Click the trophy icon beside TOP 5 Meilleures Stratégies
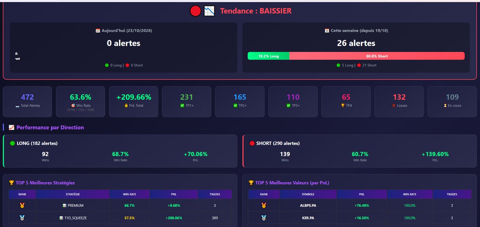Screen dimensions: 480x227 (12, 183)
